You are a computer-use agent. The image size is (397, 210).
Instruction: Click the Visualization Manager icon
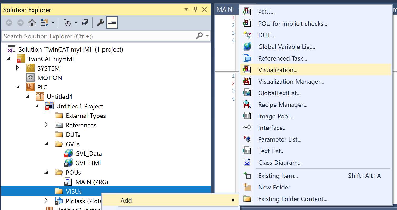[247, 81]
